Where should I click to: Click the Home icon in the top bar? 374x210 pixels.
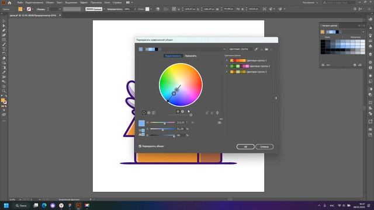click(9, 2)
